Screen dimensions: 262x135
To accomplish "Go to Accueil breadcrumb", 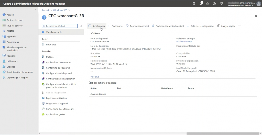I will click(x=46, y=10).
